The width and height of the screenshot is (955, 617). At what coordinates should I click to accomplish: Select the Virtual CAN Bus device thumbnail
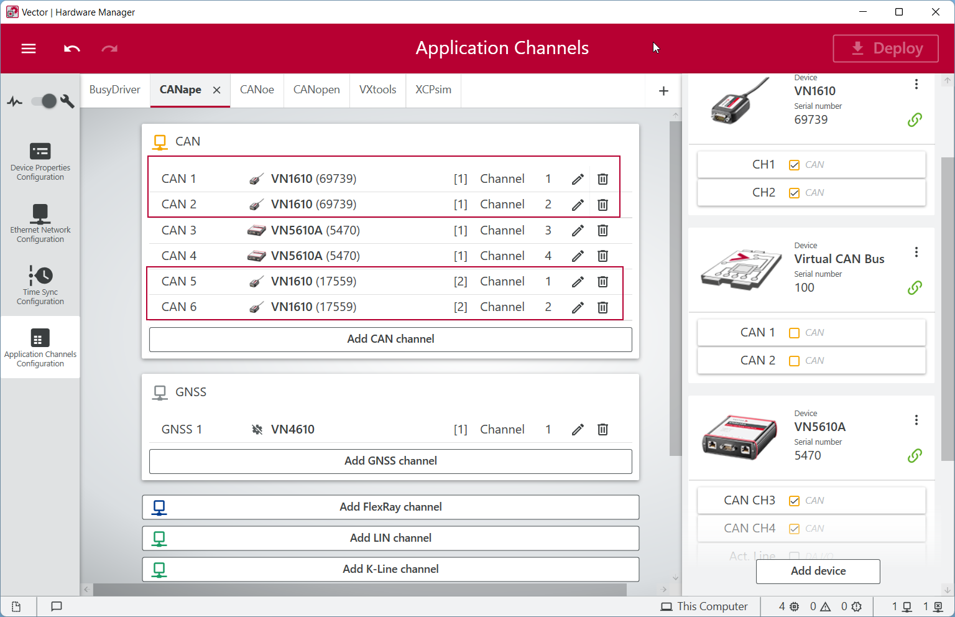741,269
